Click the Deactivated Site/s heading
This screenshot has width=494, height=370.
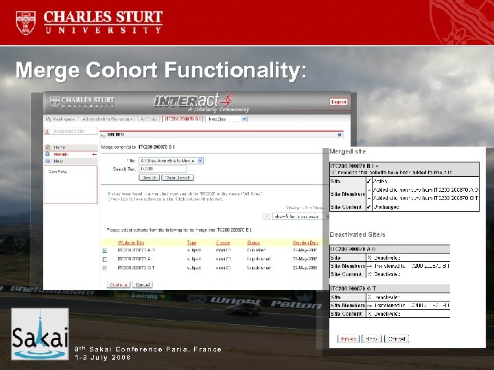tap(357, 234)
